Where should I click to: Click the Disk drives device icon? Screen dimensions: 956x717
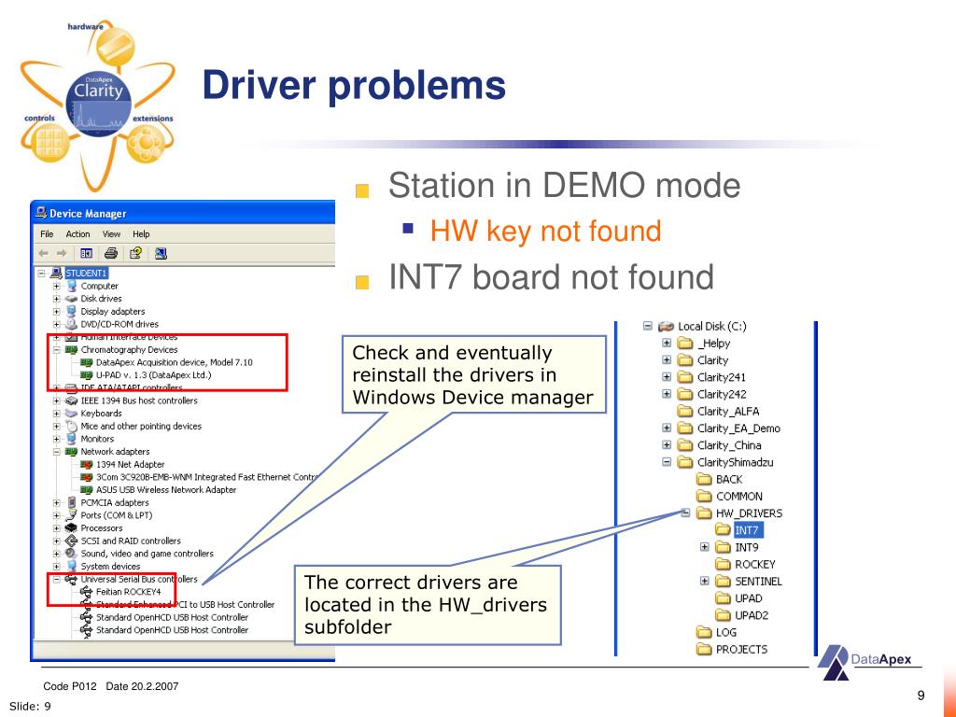[x=71, y=299]
